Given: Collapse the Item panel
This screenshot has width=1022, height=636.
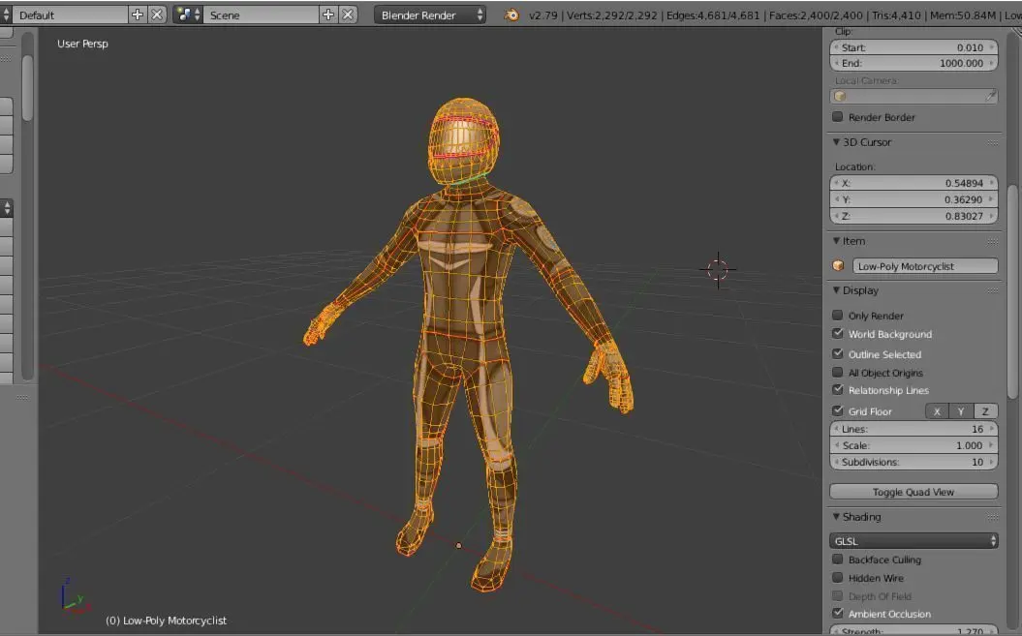Looking at the screenshot, I should click(836, 240).
